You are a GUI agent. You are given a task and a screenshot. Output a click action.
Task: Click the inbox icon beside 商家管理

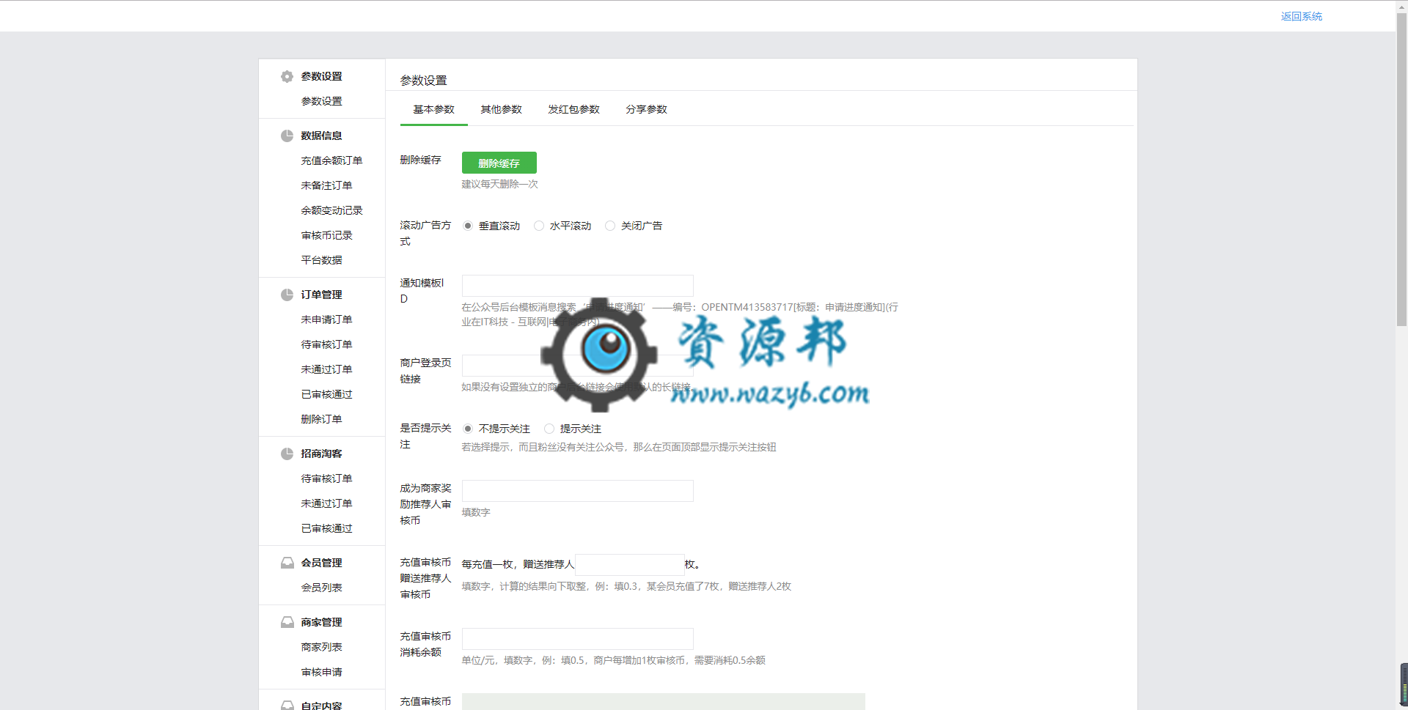287,622
